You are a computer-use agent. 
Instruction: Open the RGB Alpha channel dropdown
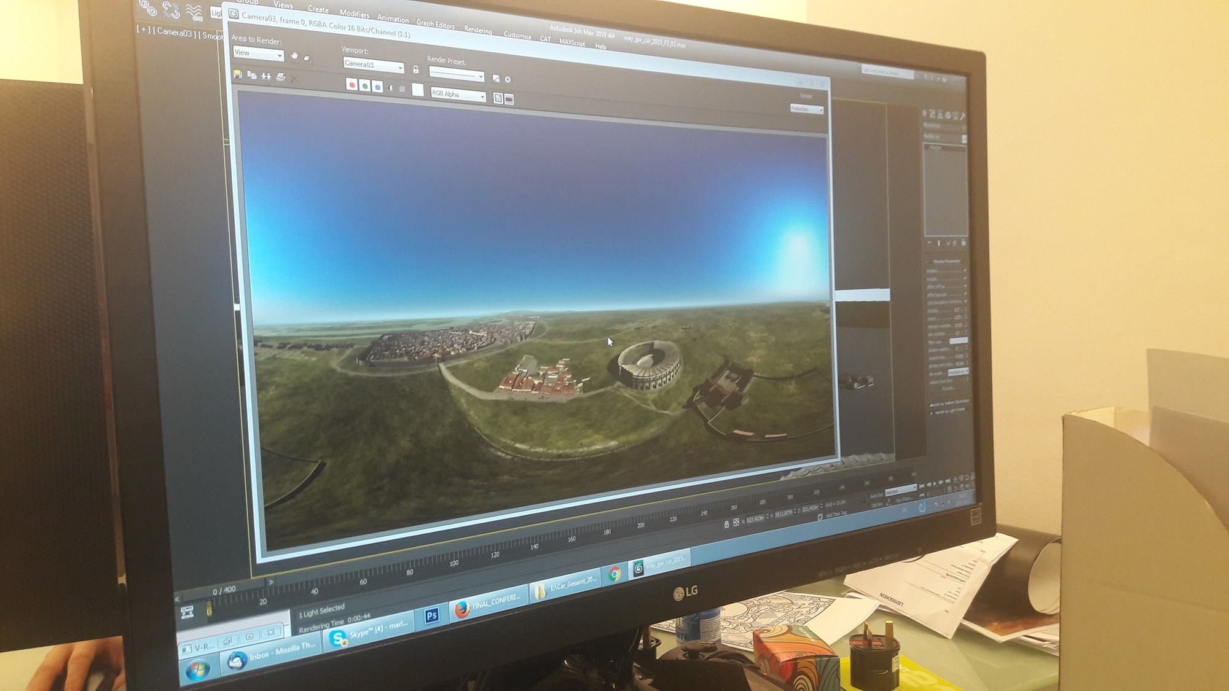coord(458,95)
